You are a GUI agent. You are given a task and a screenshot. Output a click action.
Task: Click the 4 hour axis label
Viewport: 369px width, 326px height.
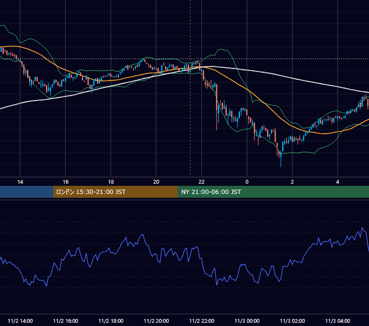point(338,182)
